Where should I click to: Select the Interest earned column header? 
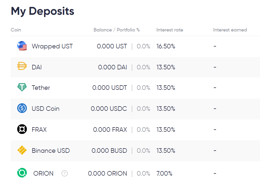pos(230,30)
